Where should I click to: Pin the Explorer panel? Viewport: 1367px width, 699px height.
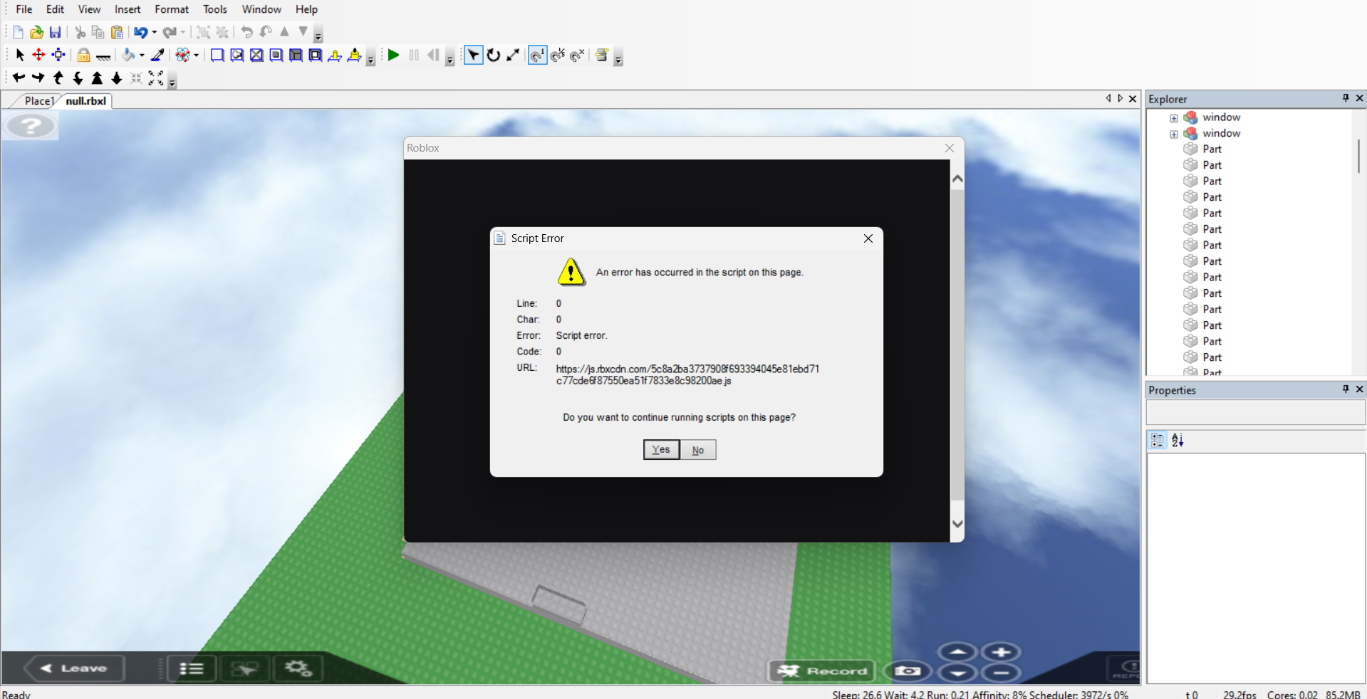click(x=1346, y=98)
